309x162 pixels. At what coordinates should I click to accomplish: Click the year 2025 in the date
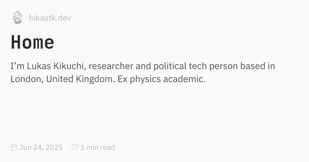54,147
